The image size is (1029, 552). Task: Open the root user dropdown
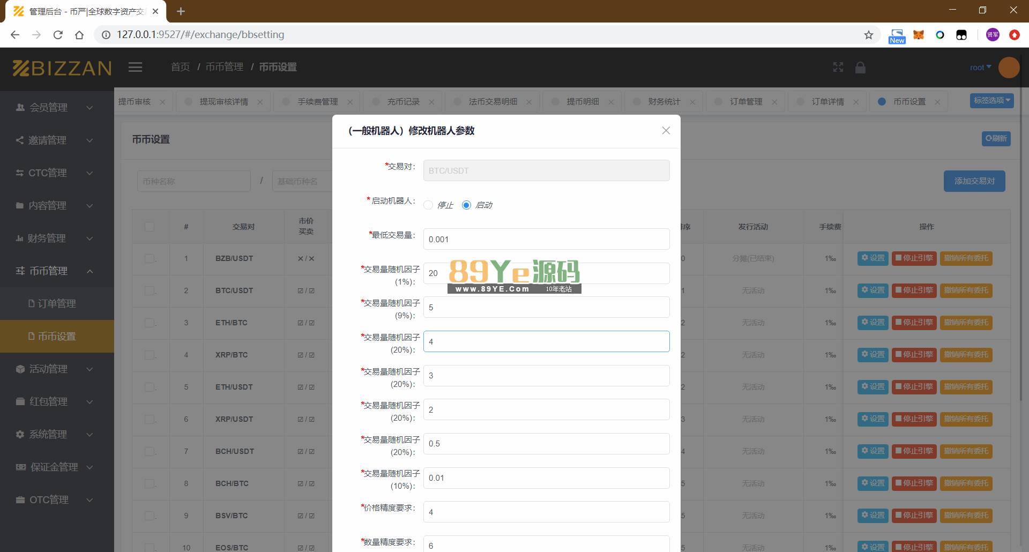coord(980,68)
